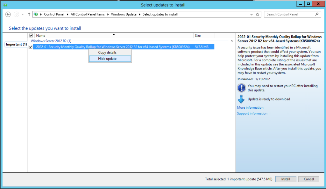326x189 pixels.
Task: Click the window title bar app icon
Action: 6,5
